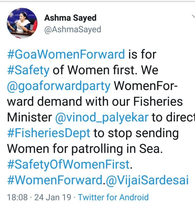Viewport: 195px width, 204px height.
Task: Select the #FisheriesDept hashtag
Action: point(49,133)
